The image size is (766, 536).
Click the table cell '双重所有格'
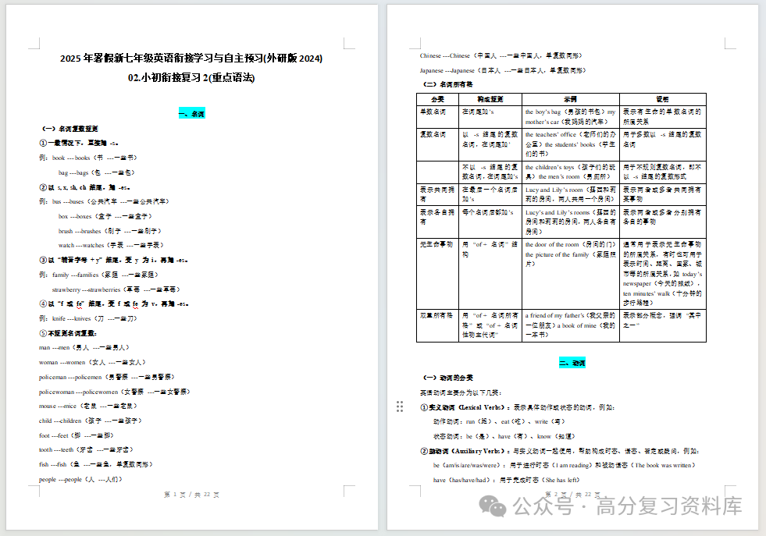[x=437, y=325]
